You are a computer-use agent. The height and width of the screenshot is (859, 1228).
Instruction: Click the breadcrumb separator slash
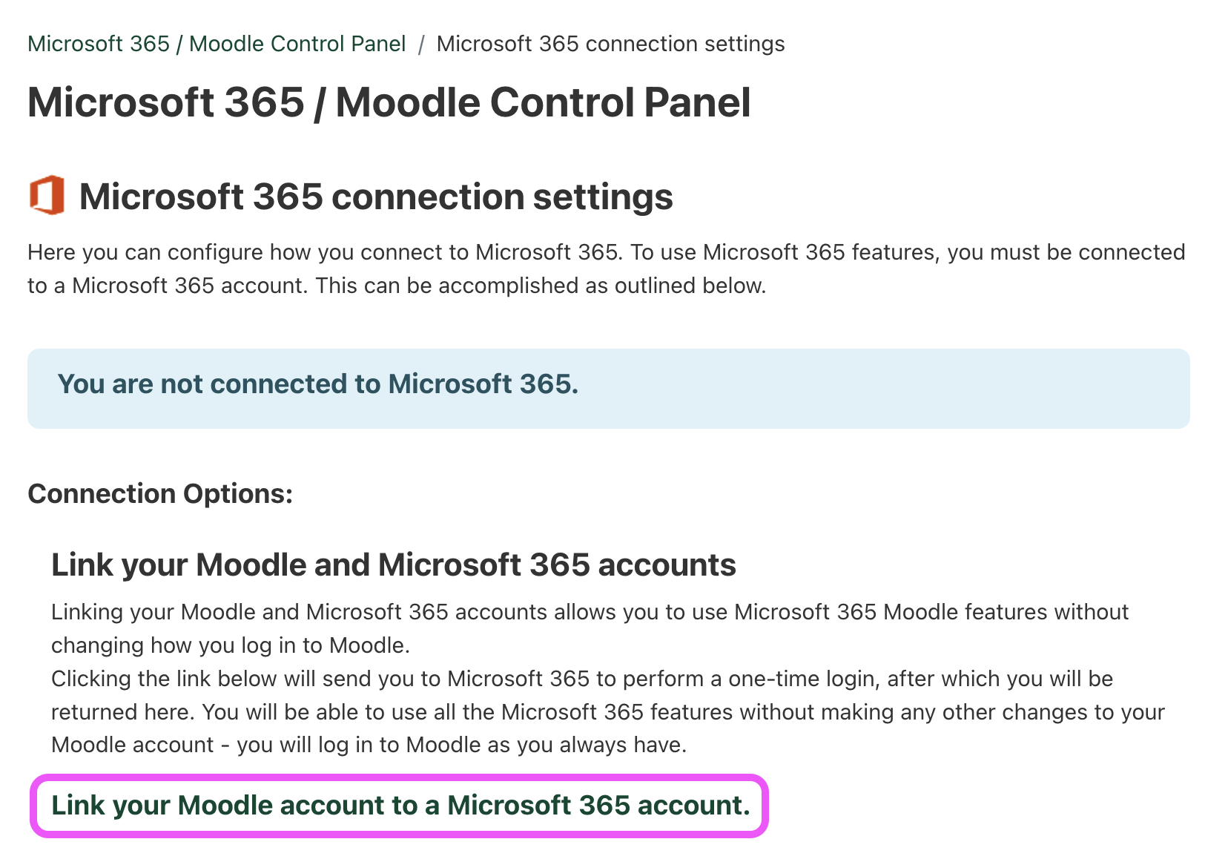(421, 44)
